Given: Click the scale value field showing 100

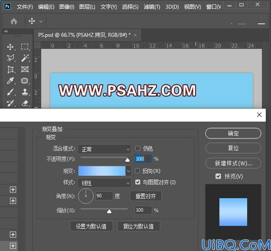Looking at the screenshot, I should 143,210.
